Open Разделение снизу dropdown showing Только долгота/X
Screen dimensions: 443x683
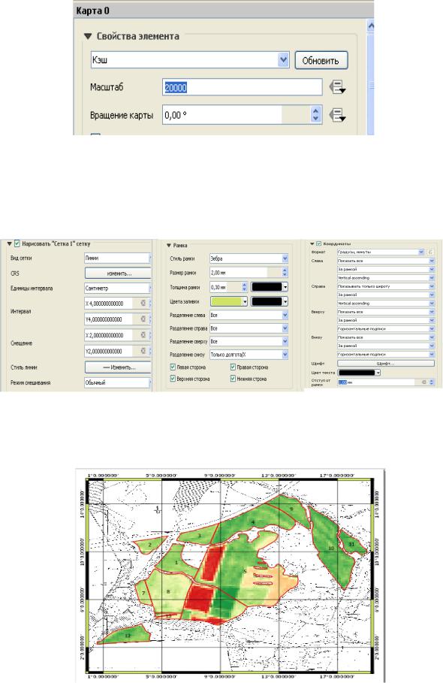(249, 355)
